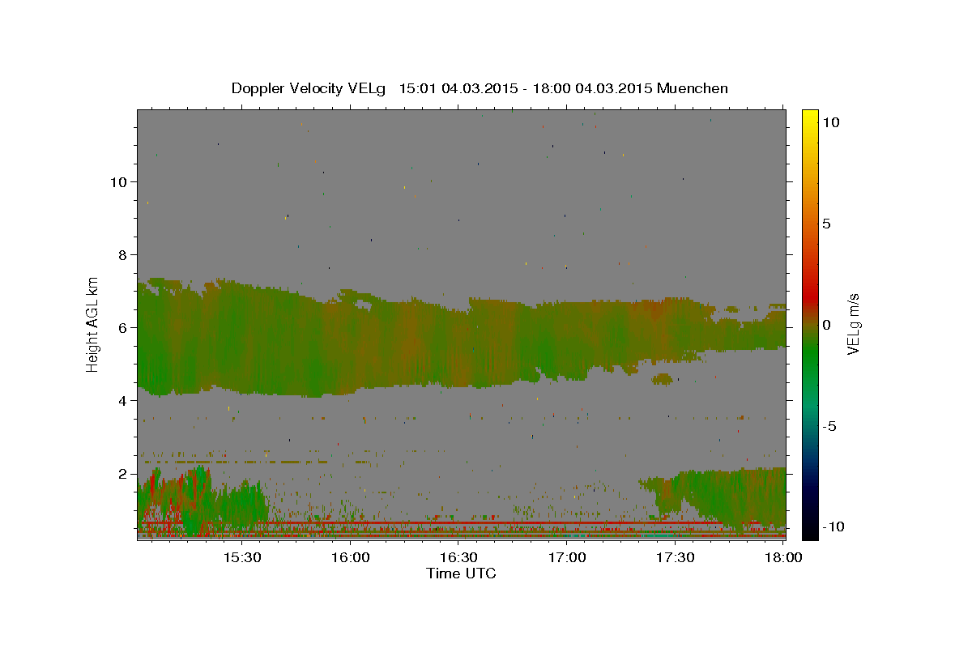The height and width of the screenshot is (648, 972).
Task: Click the height axis value 10
Action: pyautogui.click(x=117, y=181)
